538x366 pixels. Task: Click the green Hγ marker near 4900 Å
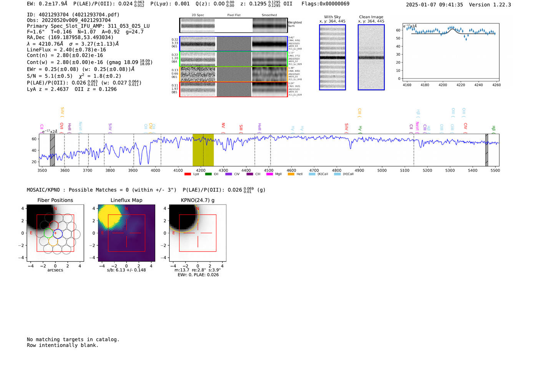tap(360, 129)
